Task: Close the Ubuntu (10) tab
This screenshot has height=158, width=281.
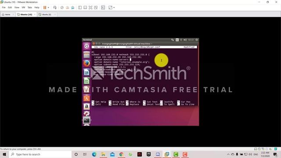Action: tap(35, 14)
